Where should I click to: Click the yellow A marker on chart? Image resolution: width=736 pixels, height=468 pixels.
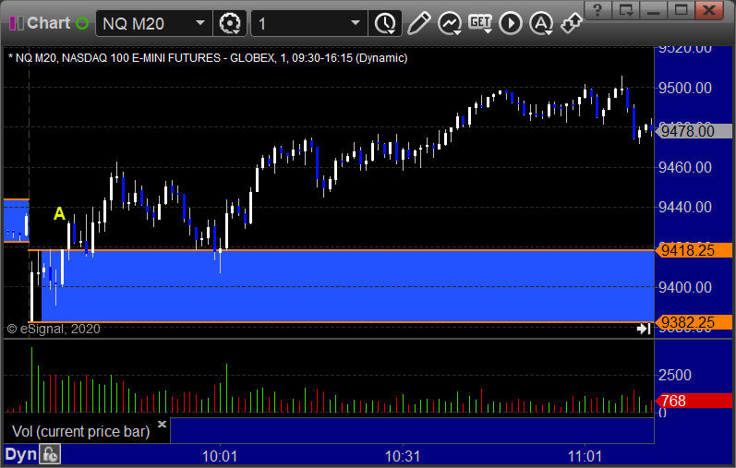59,213
